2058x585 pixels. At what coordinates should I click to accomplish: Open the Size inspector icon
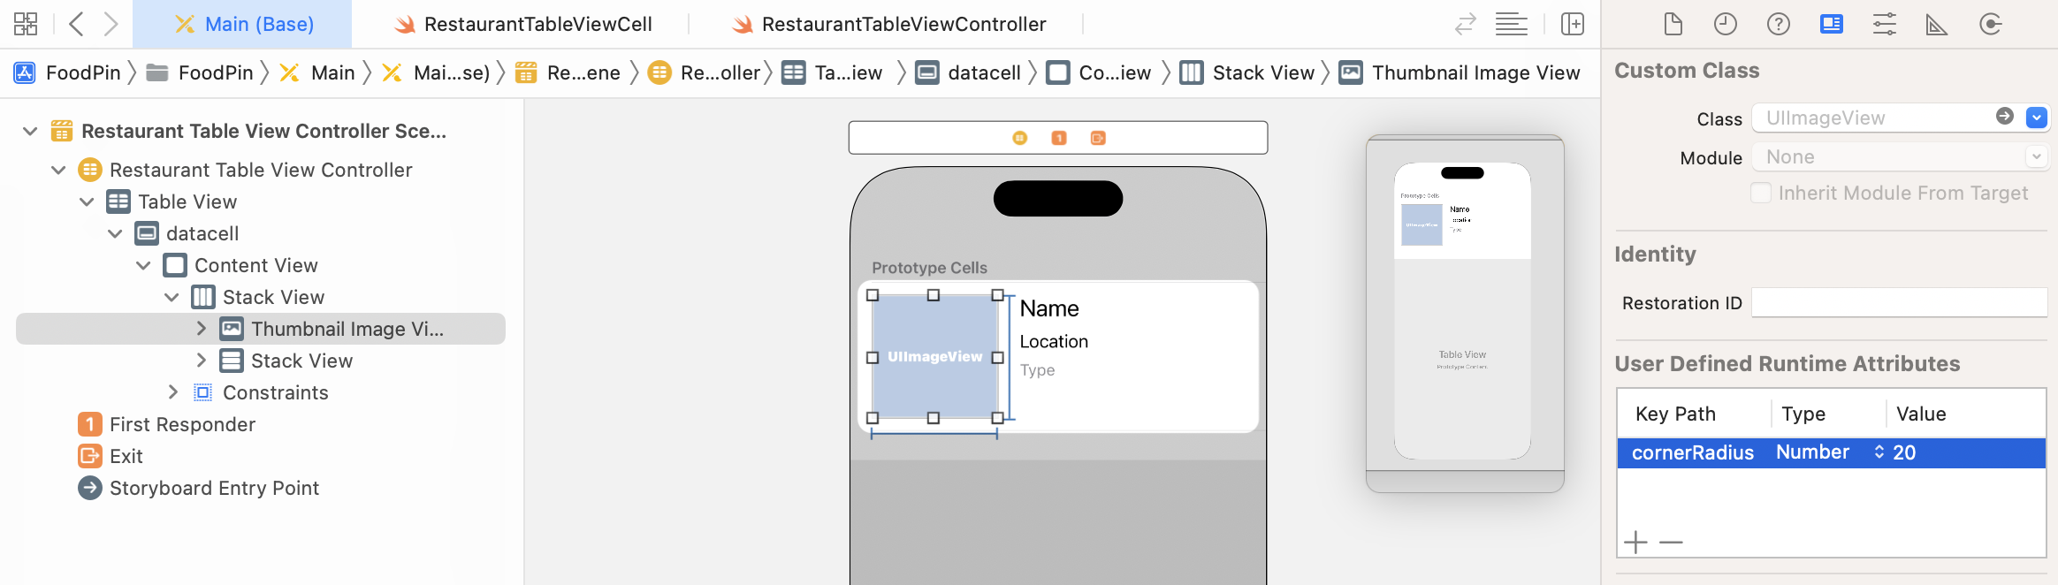(x=1936, y=24)
